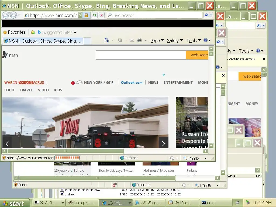Viewport: 276px width, 207px height.
Task: Click the Print icon in command bar
Action: point(140,40)
